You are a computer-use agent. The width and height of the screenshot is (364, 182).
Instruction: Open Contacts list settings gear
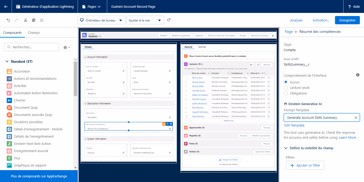252,65
